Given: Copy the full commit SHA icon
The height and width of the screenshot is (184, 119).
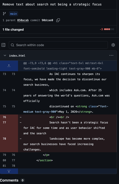Looking at the screenshot, I should (x=58, y=20).
